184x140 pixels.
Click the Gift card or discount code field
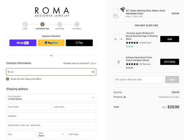click(138, 79)
